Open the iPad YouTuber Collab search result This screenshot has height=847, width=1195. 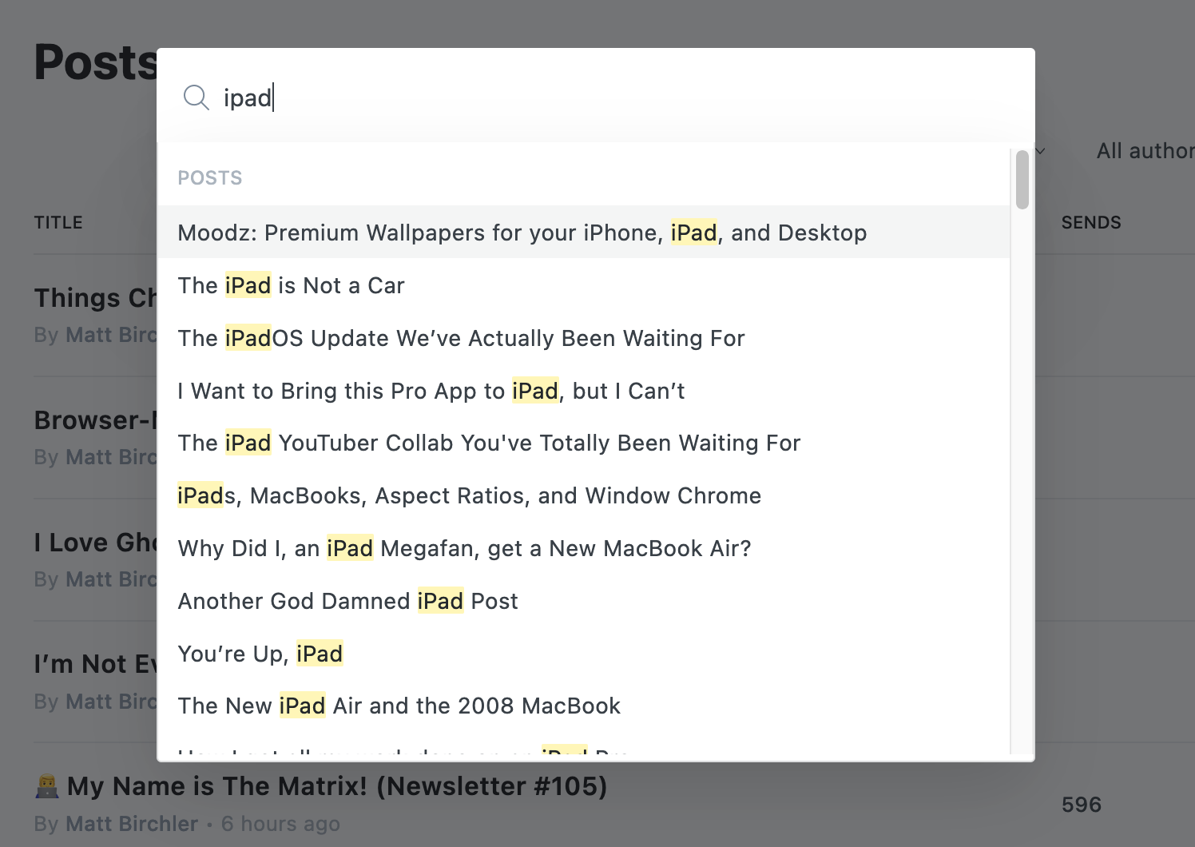584,443
